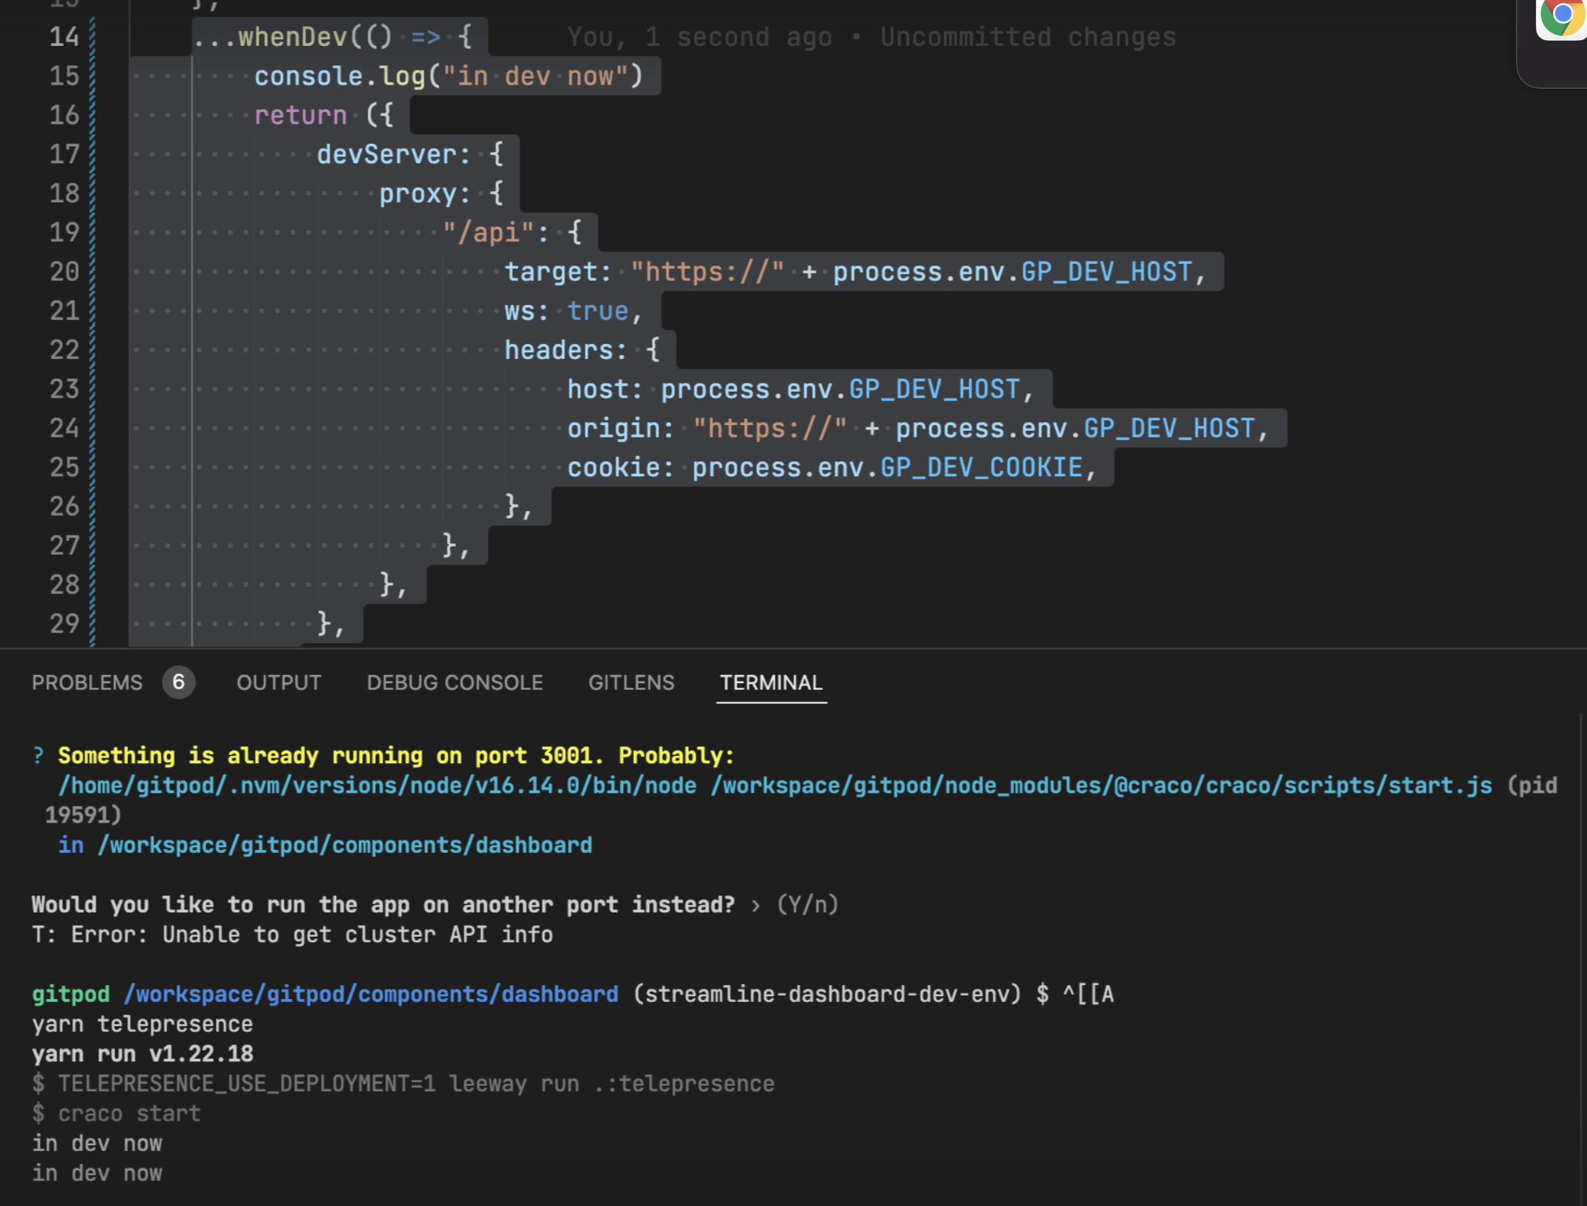1587x1206 pixels.
Task: Click the "https://" string on line 24
Action: pos(770,429)
